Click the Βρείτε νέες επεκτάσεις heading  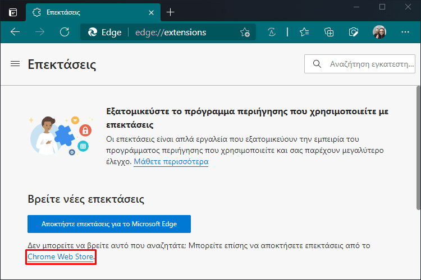click(86, 199)
